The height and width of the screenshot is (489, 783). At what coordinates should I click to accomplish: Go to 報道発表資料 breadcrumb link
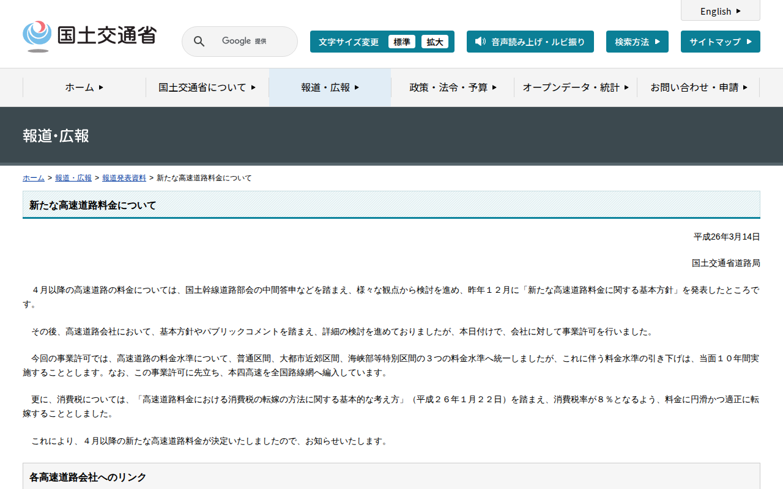(x=124, y=178)
